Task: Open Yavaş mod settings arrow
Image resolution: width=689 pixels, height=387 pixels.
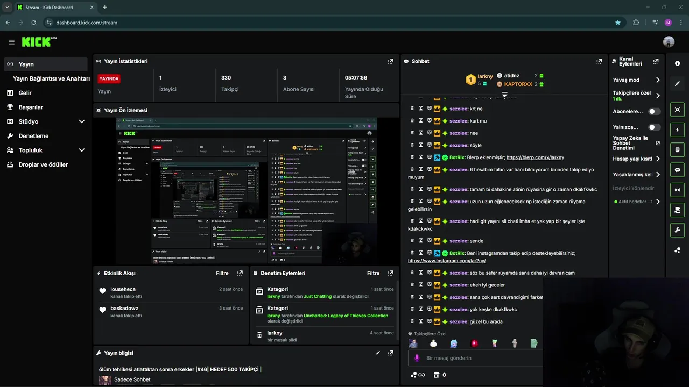Action: click(x=658, y=80)
